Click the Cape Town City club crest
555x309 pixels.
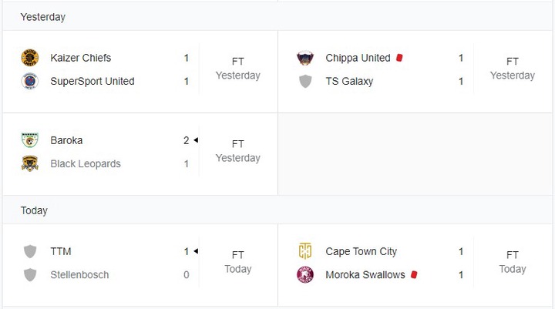pos(305,251)
